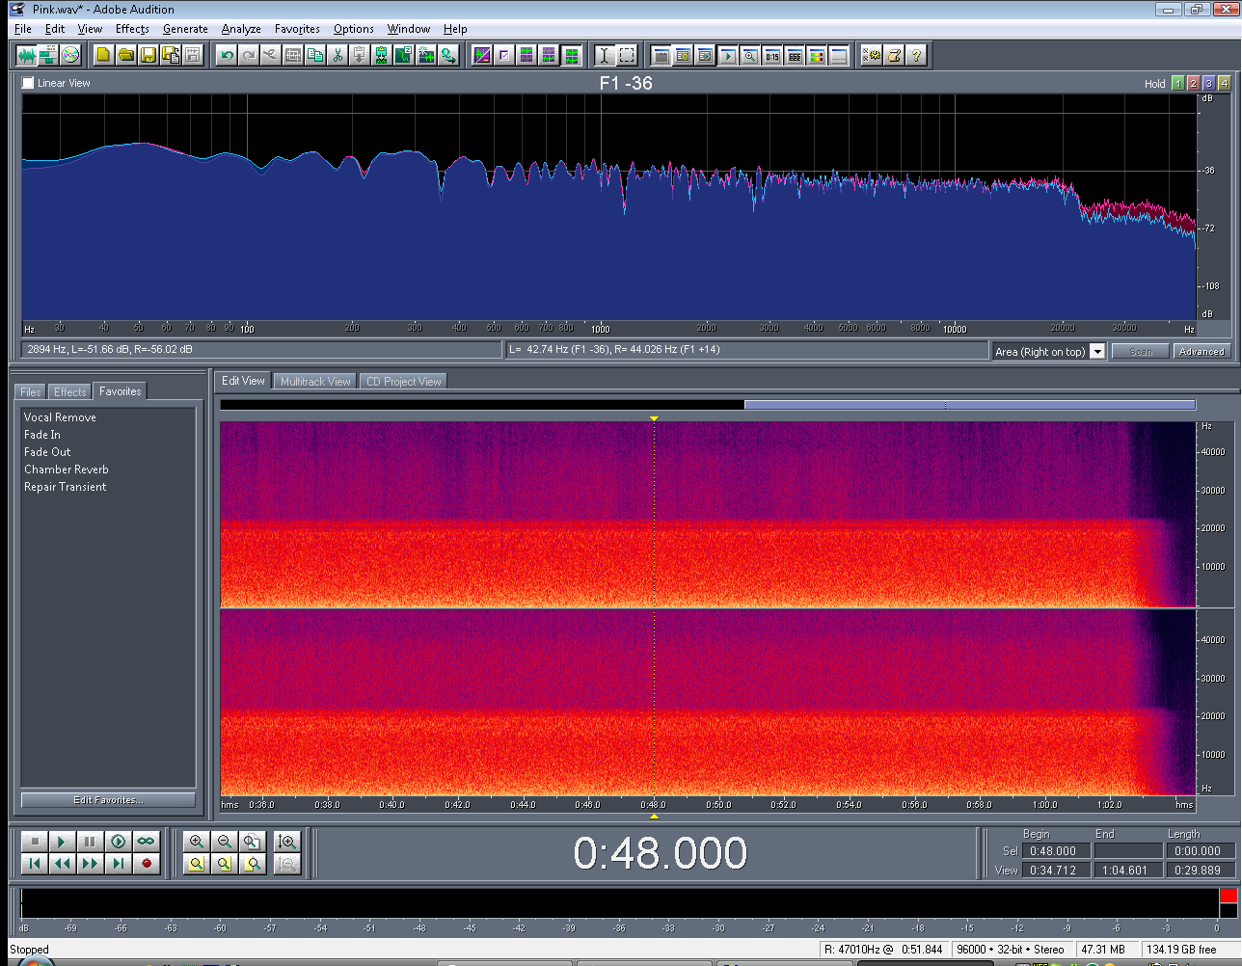Click the Cut scissors icon

(x=337, y=56)
